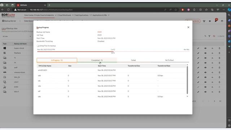
Task: Click the eye icon in the Win-F row
Action: point(205,92)
